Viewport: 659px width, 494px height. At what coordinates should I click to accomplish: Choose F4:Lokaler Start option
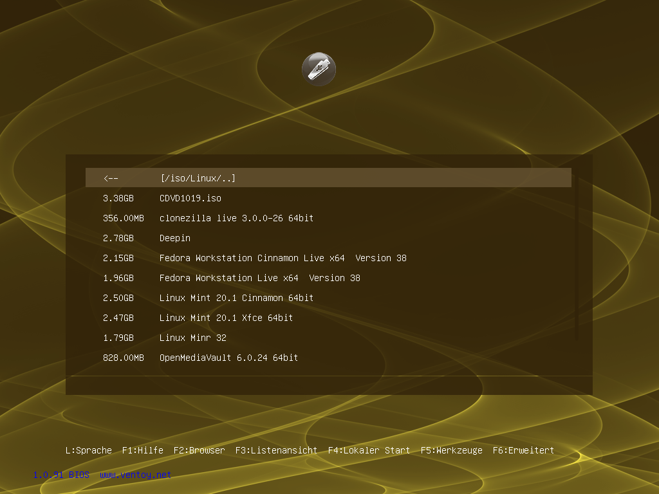369,450
